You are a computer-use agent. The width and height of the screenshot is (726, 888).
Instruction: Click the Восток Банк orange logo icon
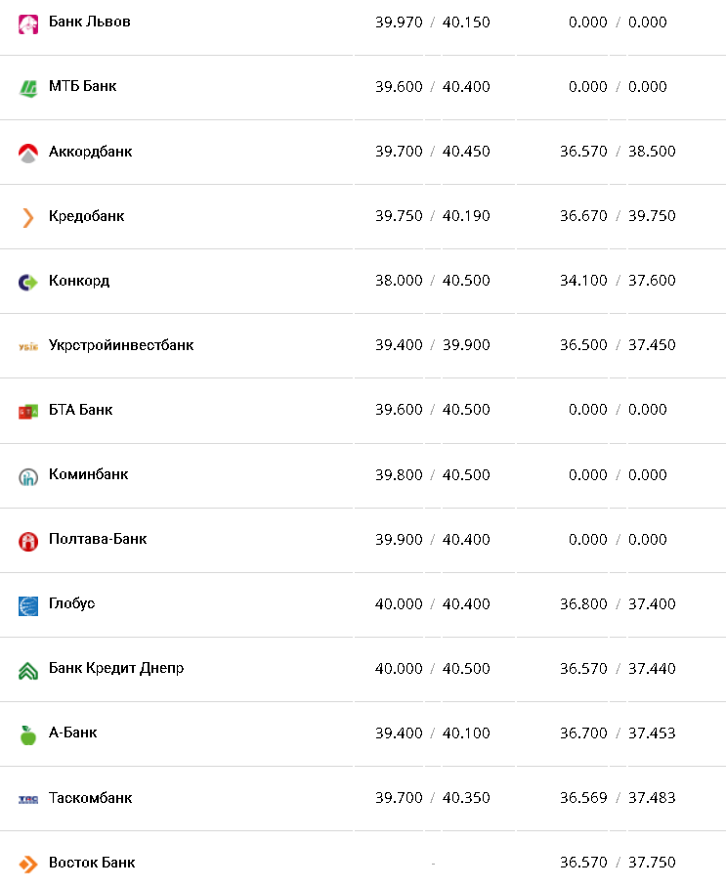tap(28, 865)
